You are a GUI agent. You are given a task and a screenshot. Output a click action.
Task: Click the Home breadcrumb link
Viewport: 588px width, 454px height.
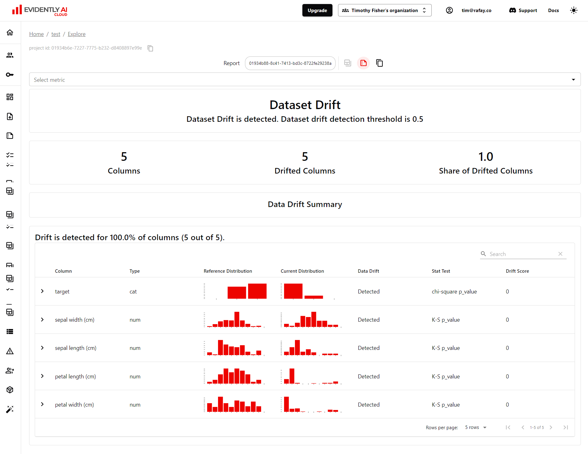point(36,34)
